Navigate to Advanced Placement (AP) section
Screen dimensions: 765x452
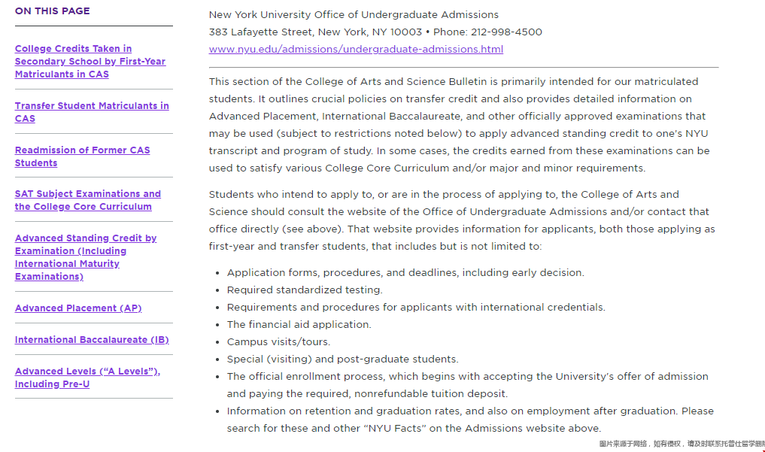click(x=78, y=308)
